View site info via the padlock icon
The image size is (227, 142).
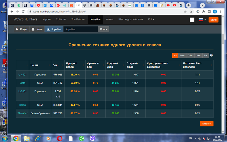click(30, 12)
